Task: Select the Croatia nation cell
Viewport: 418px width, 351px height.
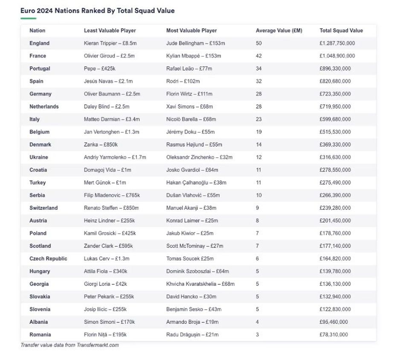Action: point(38,170)
